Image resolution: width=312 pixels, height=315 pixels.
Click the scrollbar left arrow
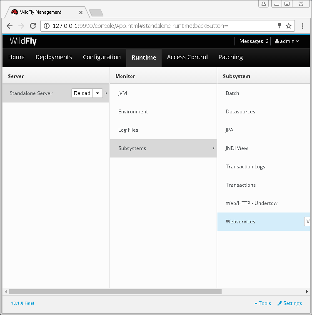pyautogui.click(x=6, y=292)
